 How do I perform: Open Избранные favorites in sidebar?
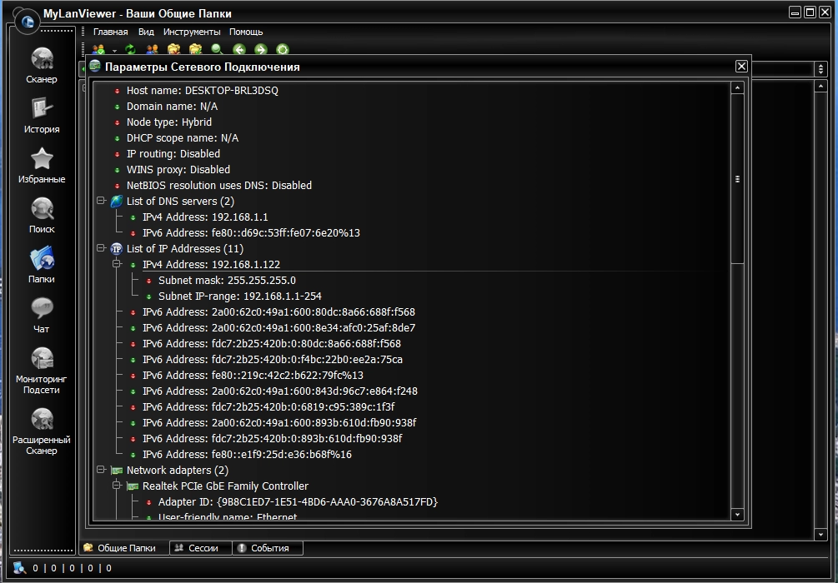(x=42, y=166)
